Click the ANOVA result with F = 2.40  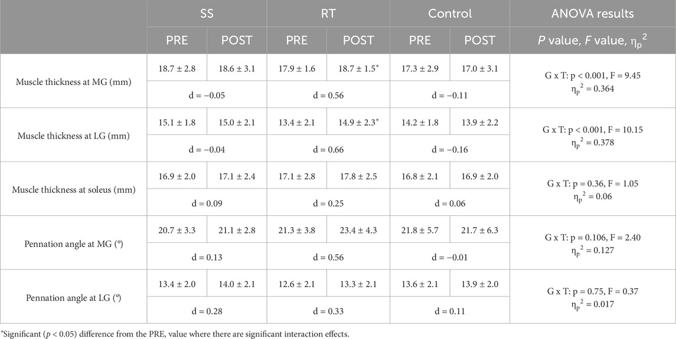pyautogui.click(x=592, y=238)
